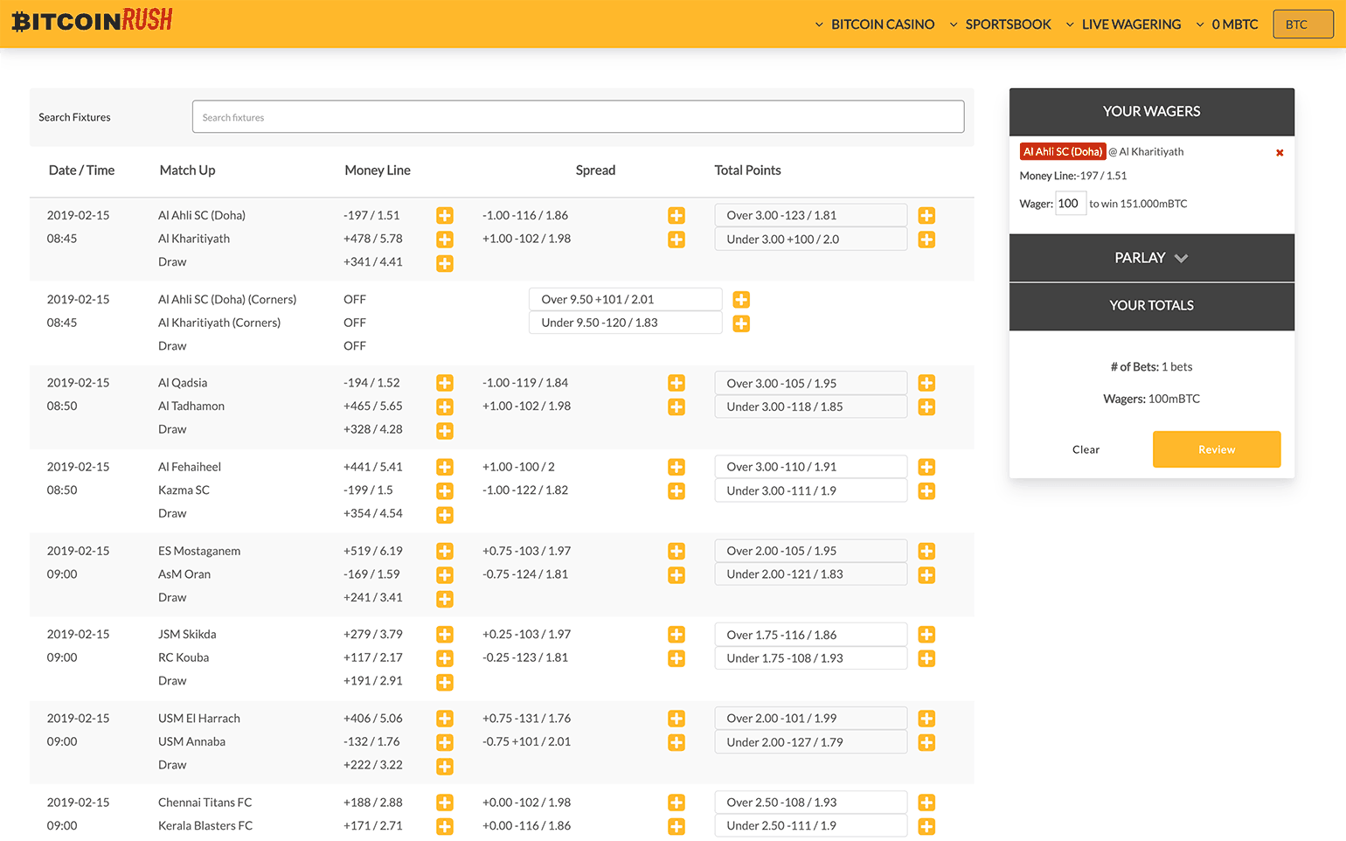Go to BitcoinRush home logo
The image size is (1346, 841).
tap(92, 21)
